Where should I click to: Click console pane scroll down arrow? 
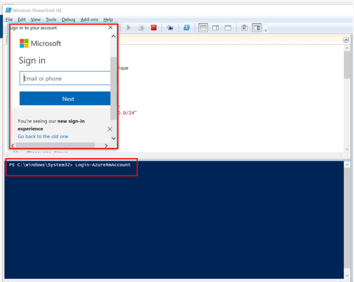(x=347, y=275)
